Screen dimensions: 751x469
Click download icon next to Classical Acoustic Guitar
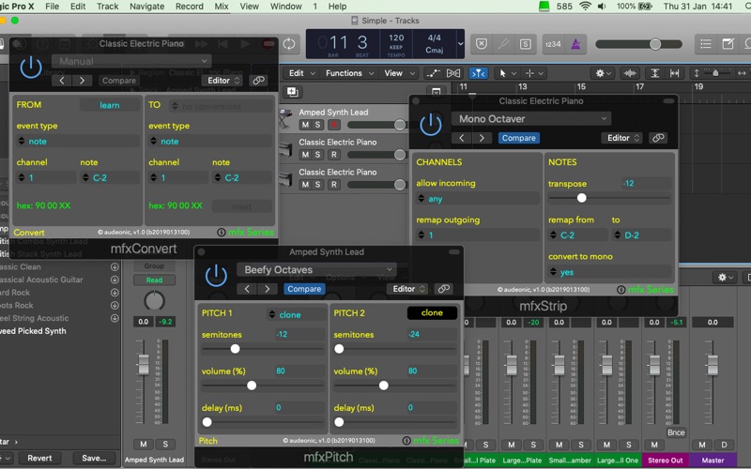tap(115, 280)
